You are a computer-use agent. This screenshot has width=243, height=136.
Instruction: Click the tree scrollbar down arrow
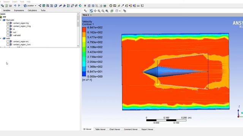coord(78,46)
